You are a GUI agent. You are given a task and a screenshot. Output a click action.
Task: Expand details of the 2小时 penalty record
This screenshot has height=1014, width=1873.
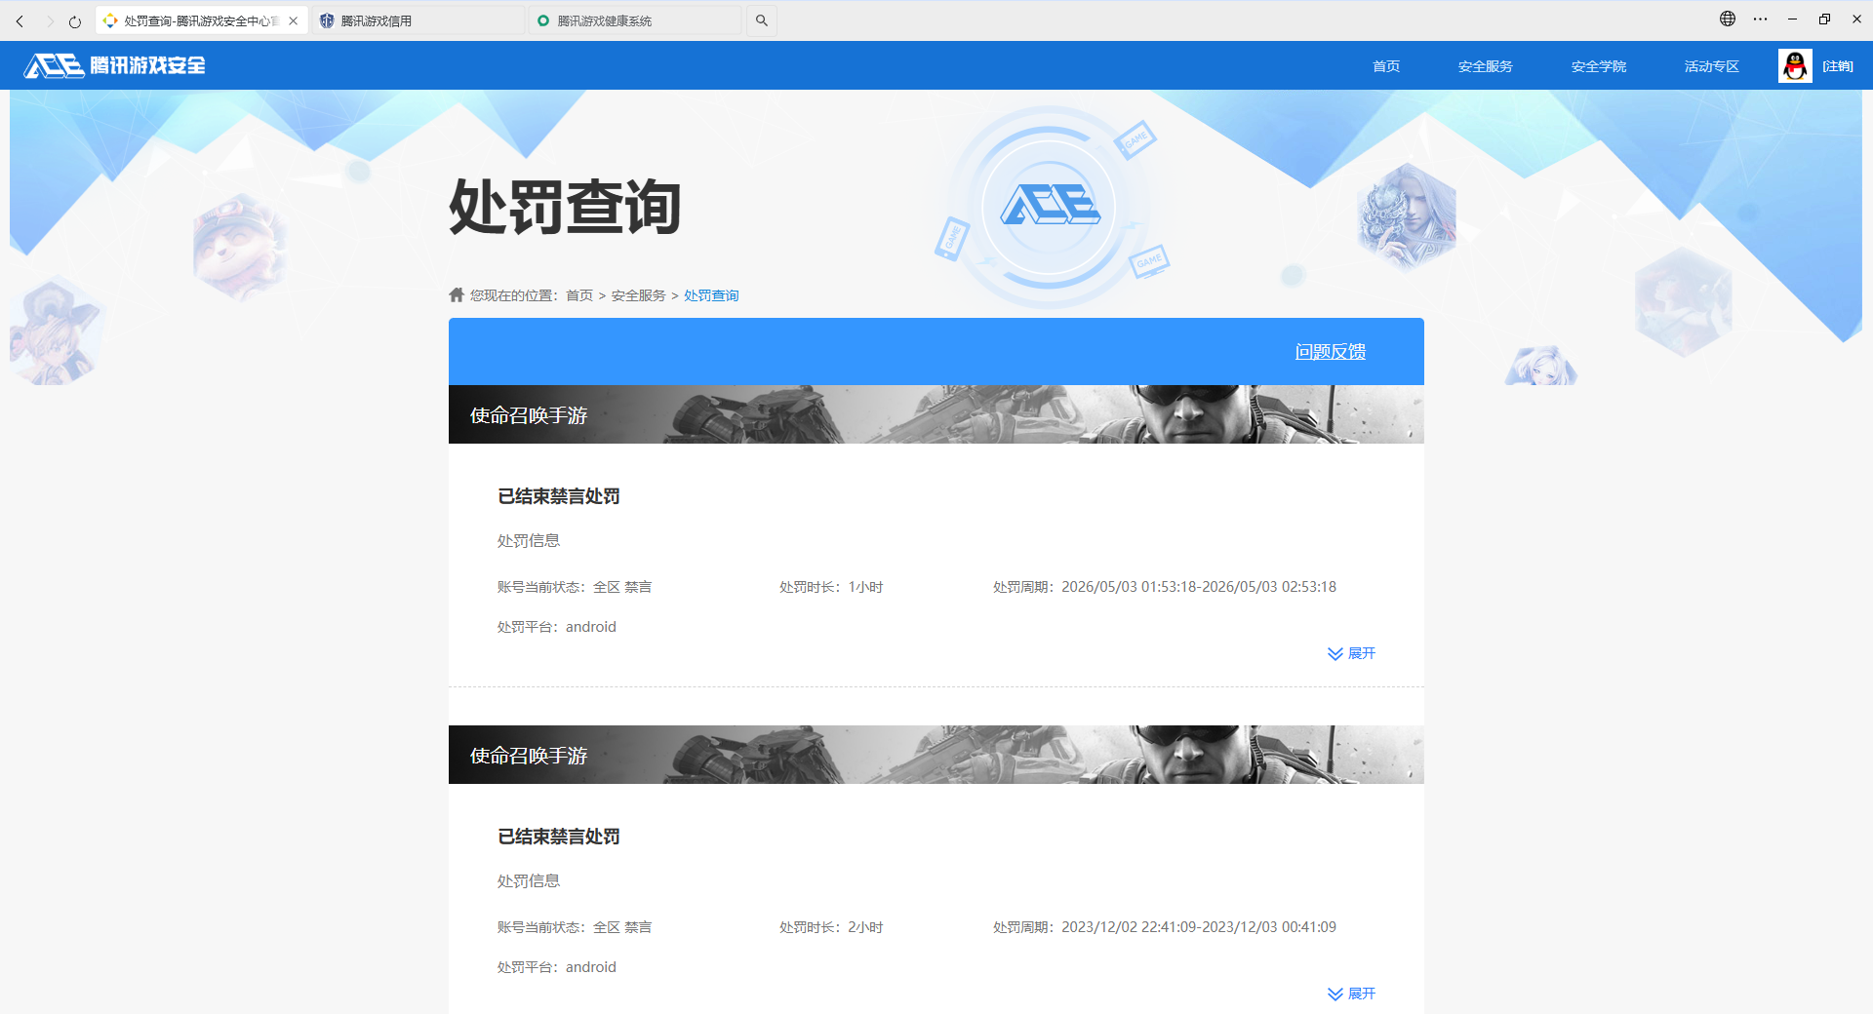click(x=1351, y=994)
